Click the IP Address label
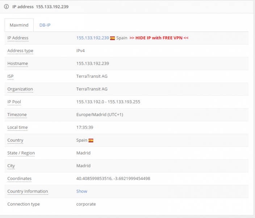 [18, 38]
